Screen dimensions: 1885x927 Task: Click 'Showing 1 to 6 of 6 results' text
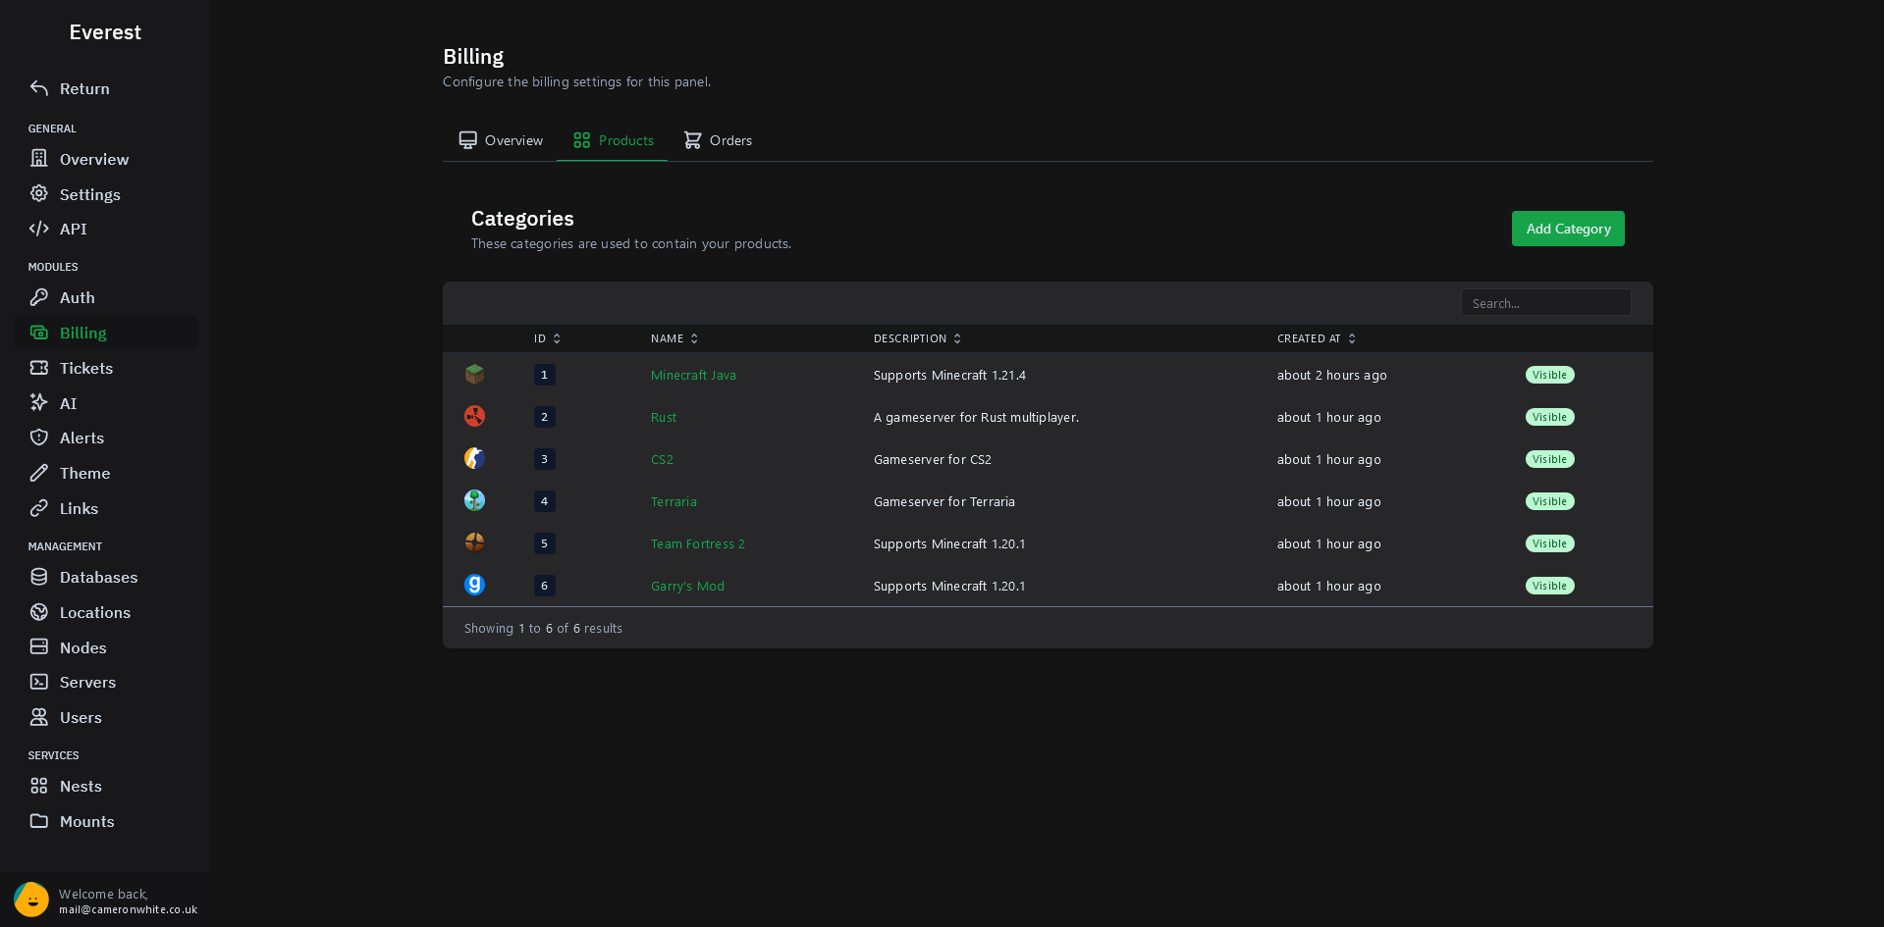[543, 628]
